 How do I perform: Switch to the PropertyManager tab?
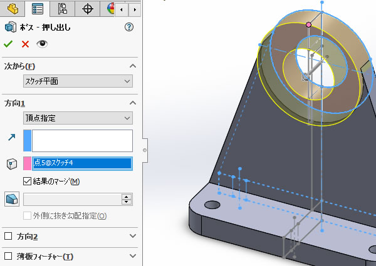pyautogui.click(x=38, y=9)
